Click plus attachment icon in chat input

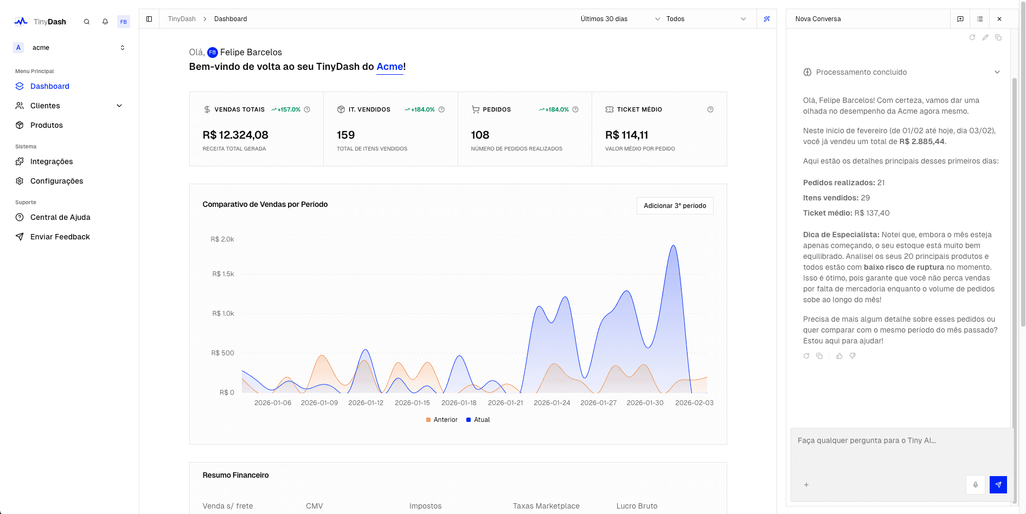click(806, 485)
